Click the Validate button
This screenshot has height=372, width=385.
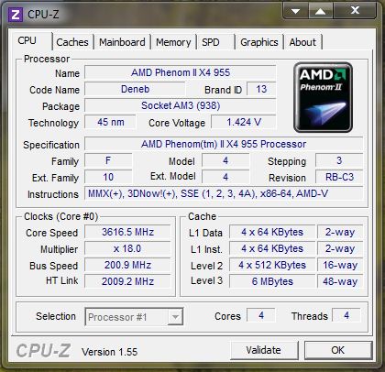tap(264, 350)
